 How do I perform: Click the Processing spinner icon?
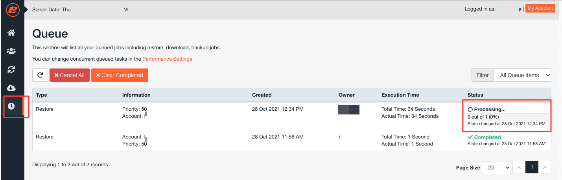point(470,110)
